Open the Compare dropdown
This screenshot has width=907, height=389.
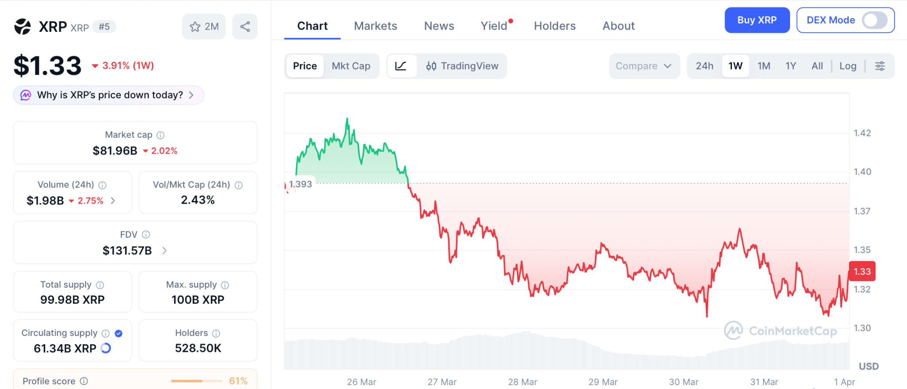[x=643, y=66]
